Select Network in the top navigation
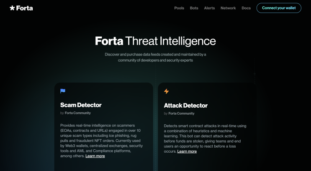 click(228, 8)
